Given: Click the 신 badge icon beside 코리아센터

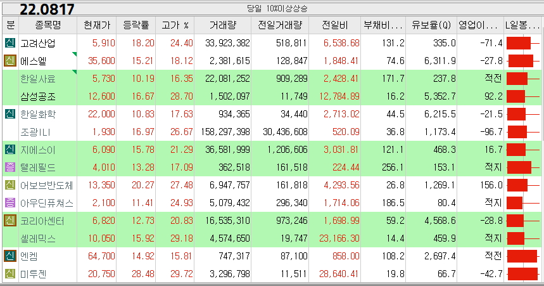Looking at the screenshot, I should (10, 220).
